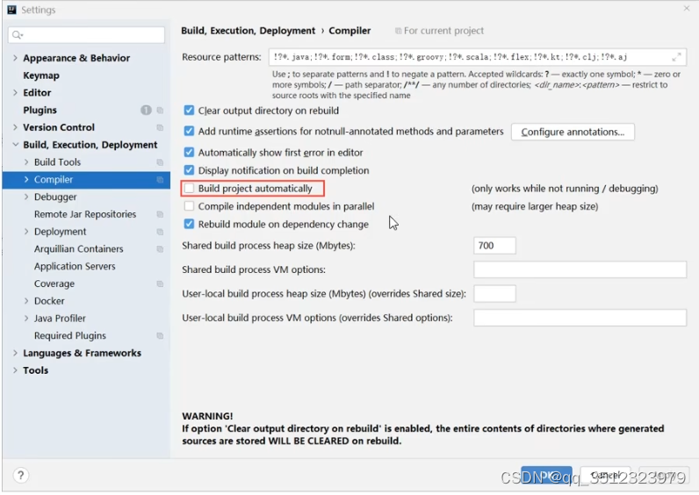The width and height of the screenshot is (699, 495).
Task: Click the help question mark button
Action: click(x=20, y=476)
